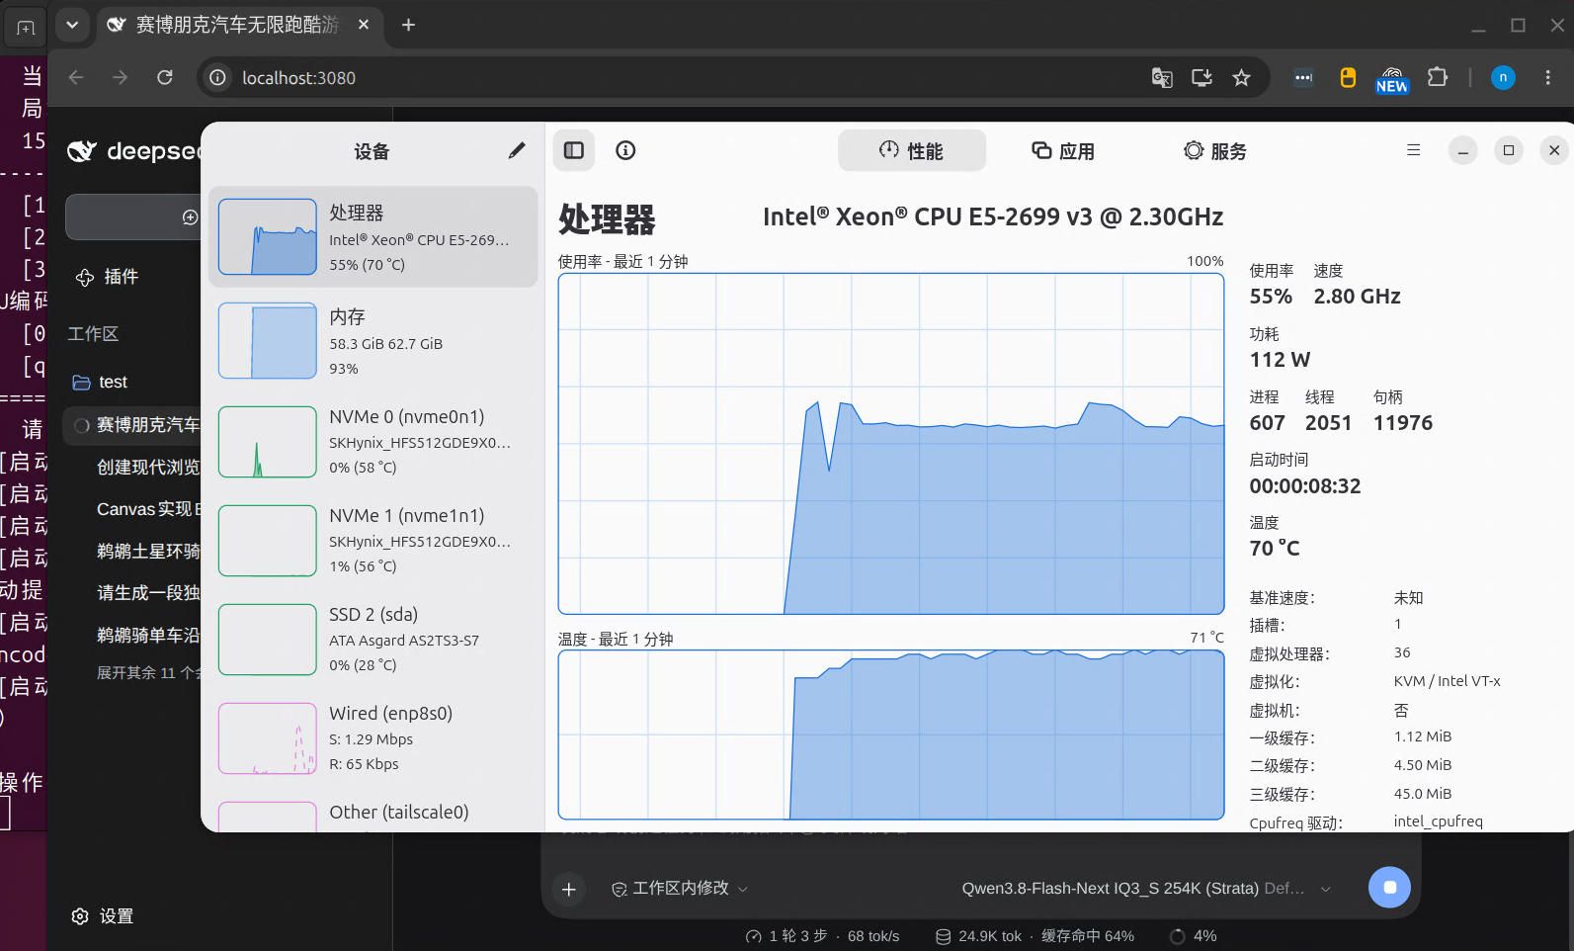Switch to the 服务 tab
This screenshot has height=951, width=1574.
tap(1215, 150)
